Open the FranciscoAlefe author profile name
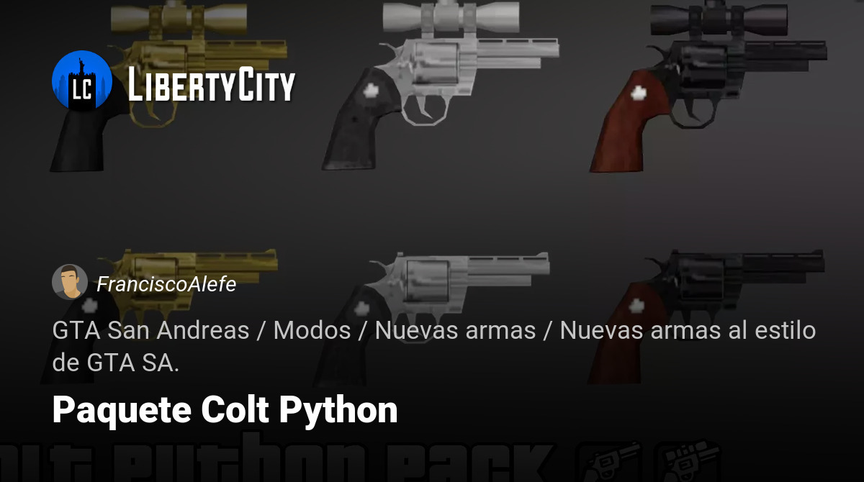This screenshot has height=482, width=864. [x=166, y=284]
